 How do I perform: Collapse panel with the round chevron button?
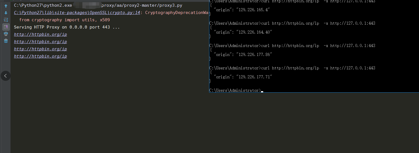(x=6, y=76)
